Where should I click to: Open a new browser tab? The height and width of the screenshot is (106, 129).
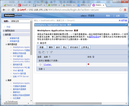pyautogui.click(x=109, y=5)
